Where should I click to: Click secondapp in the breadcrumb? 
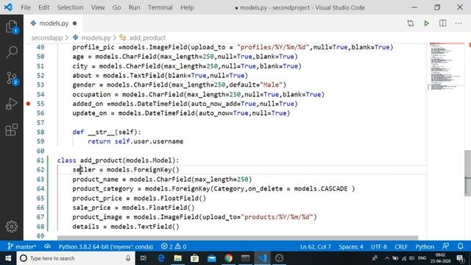47,38
